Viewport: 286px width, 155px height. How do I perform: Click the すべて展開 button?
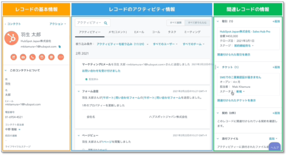176,23
